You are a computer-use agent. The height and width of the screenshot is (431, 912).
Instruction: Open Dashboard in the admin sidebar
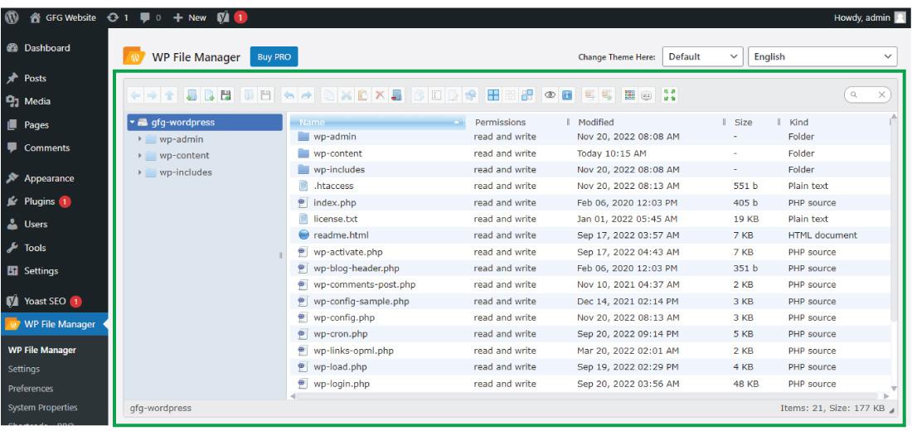(47, 48)
